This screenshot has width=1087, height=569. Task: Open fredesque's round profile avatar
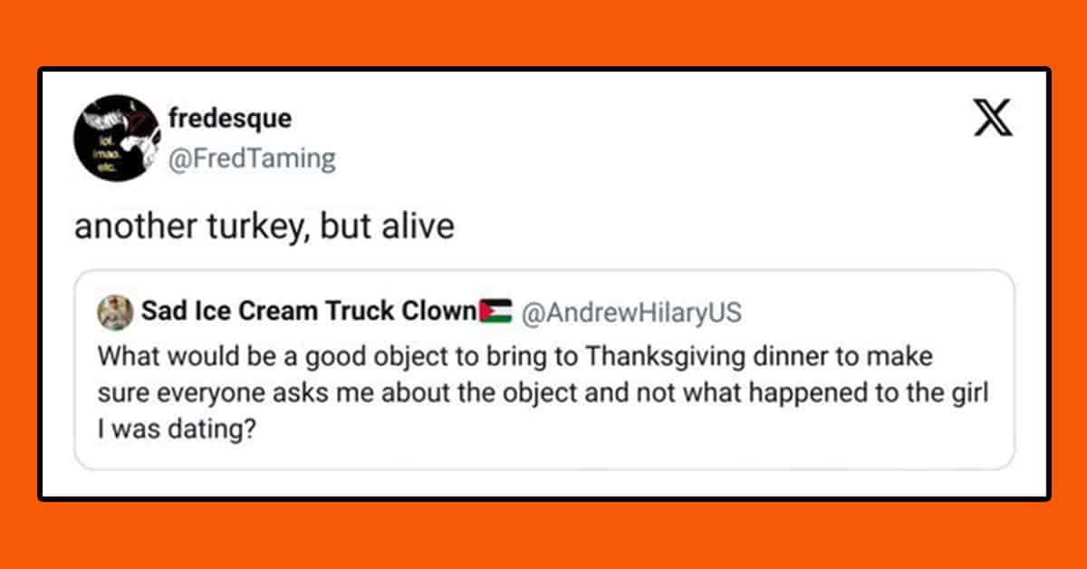(x=115, y=137)
